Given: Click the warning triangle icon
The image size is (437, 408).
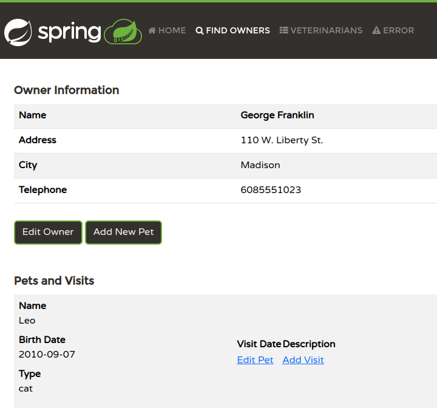Looking at the screenshot, I should [x=376, y=30].
